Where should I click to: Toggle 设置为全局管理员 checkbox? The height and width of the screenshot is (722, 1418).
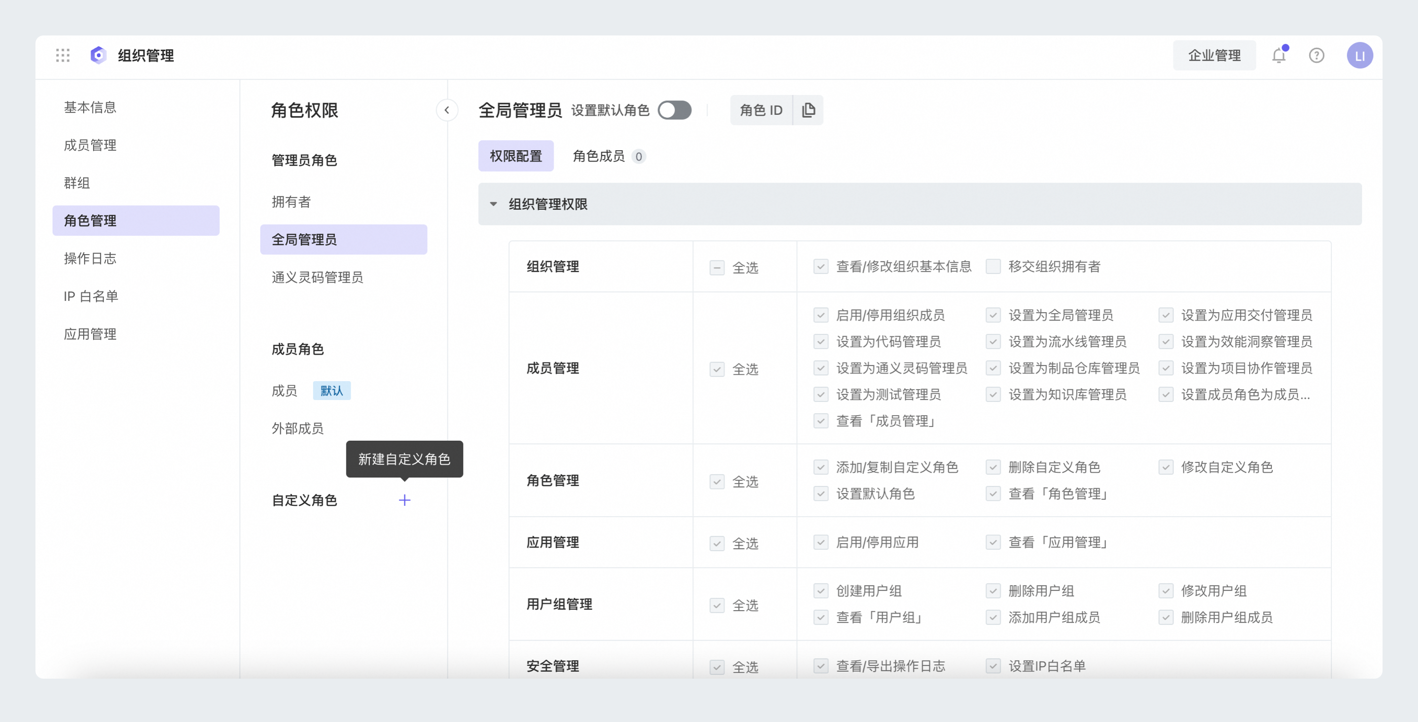[993, 315]
